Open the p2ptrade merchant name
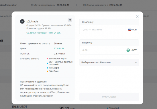 pos(32,22)
